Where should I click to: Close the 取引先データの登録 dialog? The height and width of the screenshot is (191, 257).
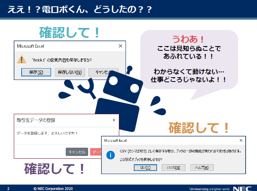114,120
